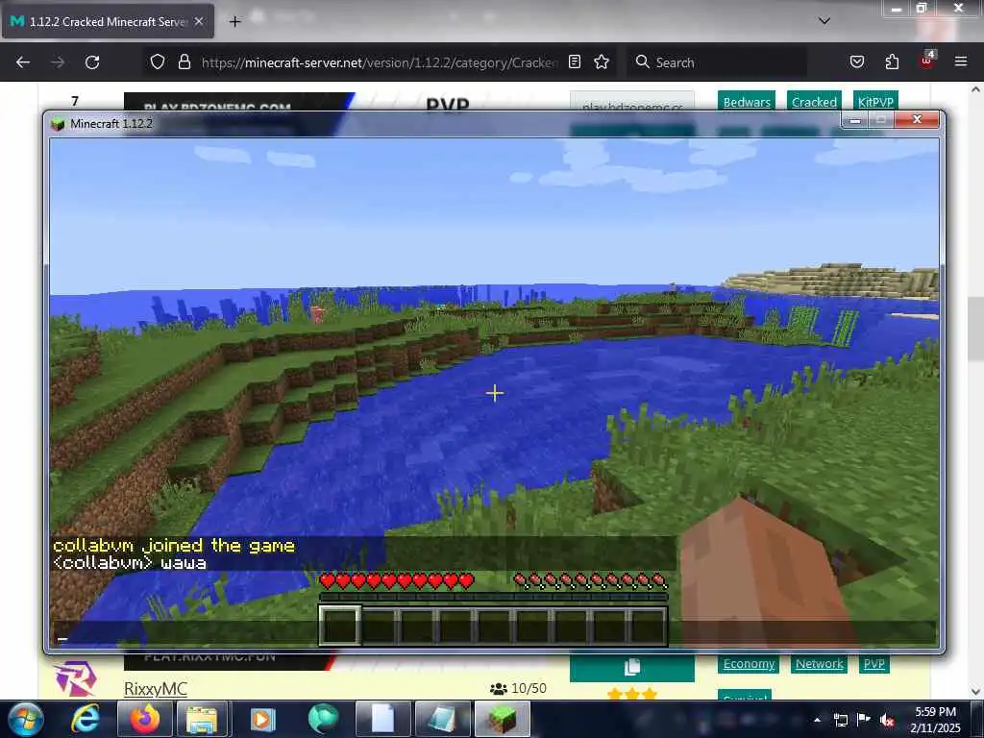Screen dimensions: 984x738
Task: Bookmark this page with the star icon
Action: coord(602,61)
